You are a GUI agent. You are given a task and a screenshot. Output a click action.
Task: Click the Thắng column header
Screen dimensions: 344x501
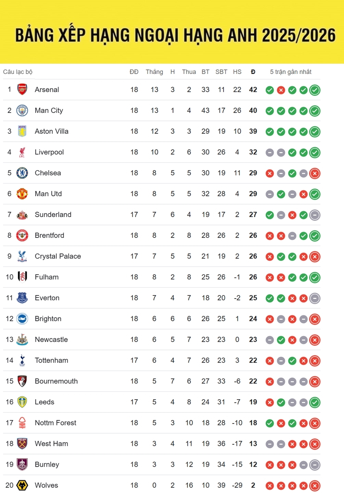(154, 72)
